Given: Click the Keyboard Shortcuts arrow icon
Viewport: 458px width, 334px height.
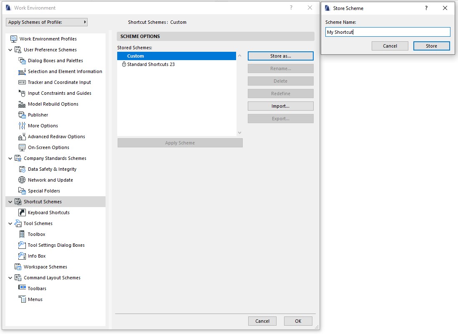Looking at the screenshot, I should coord(22,213).
